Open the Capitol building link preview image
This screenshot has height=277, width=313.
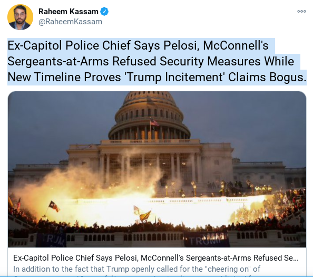(x=157, y=169)
